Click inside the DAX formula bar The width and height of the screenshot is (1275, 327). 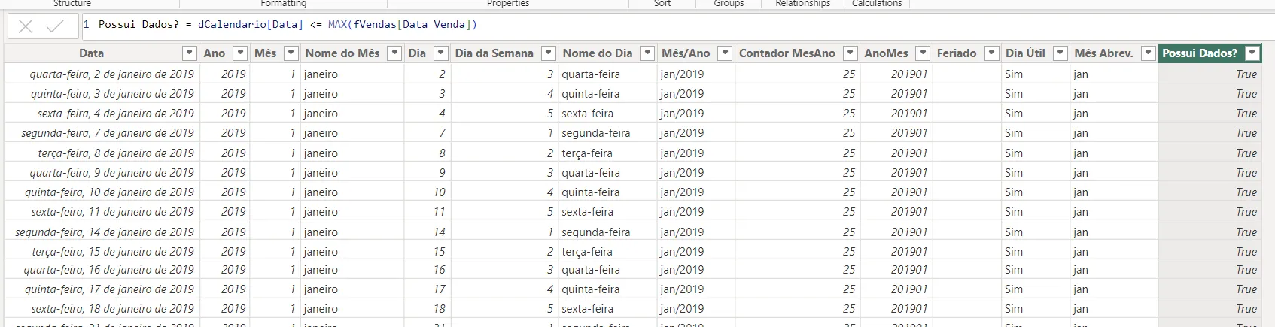[677, 25]
